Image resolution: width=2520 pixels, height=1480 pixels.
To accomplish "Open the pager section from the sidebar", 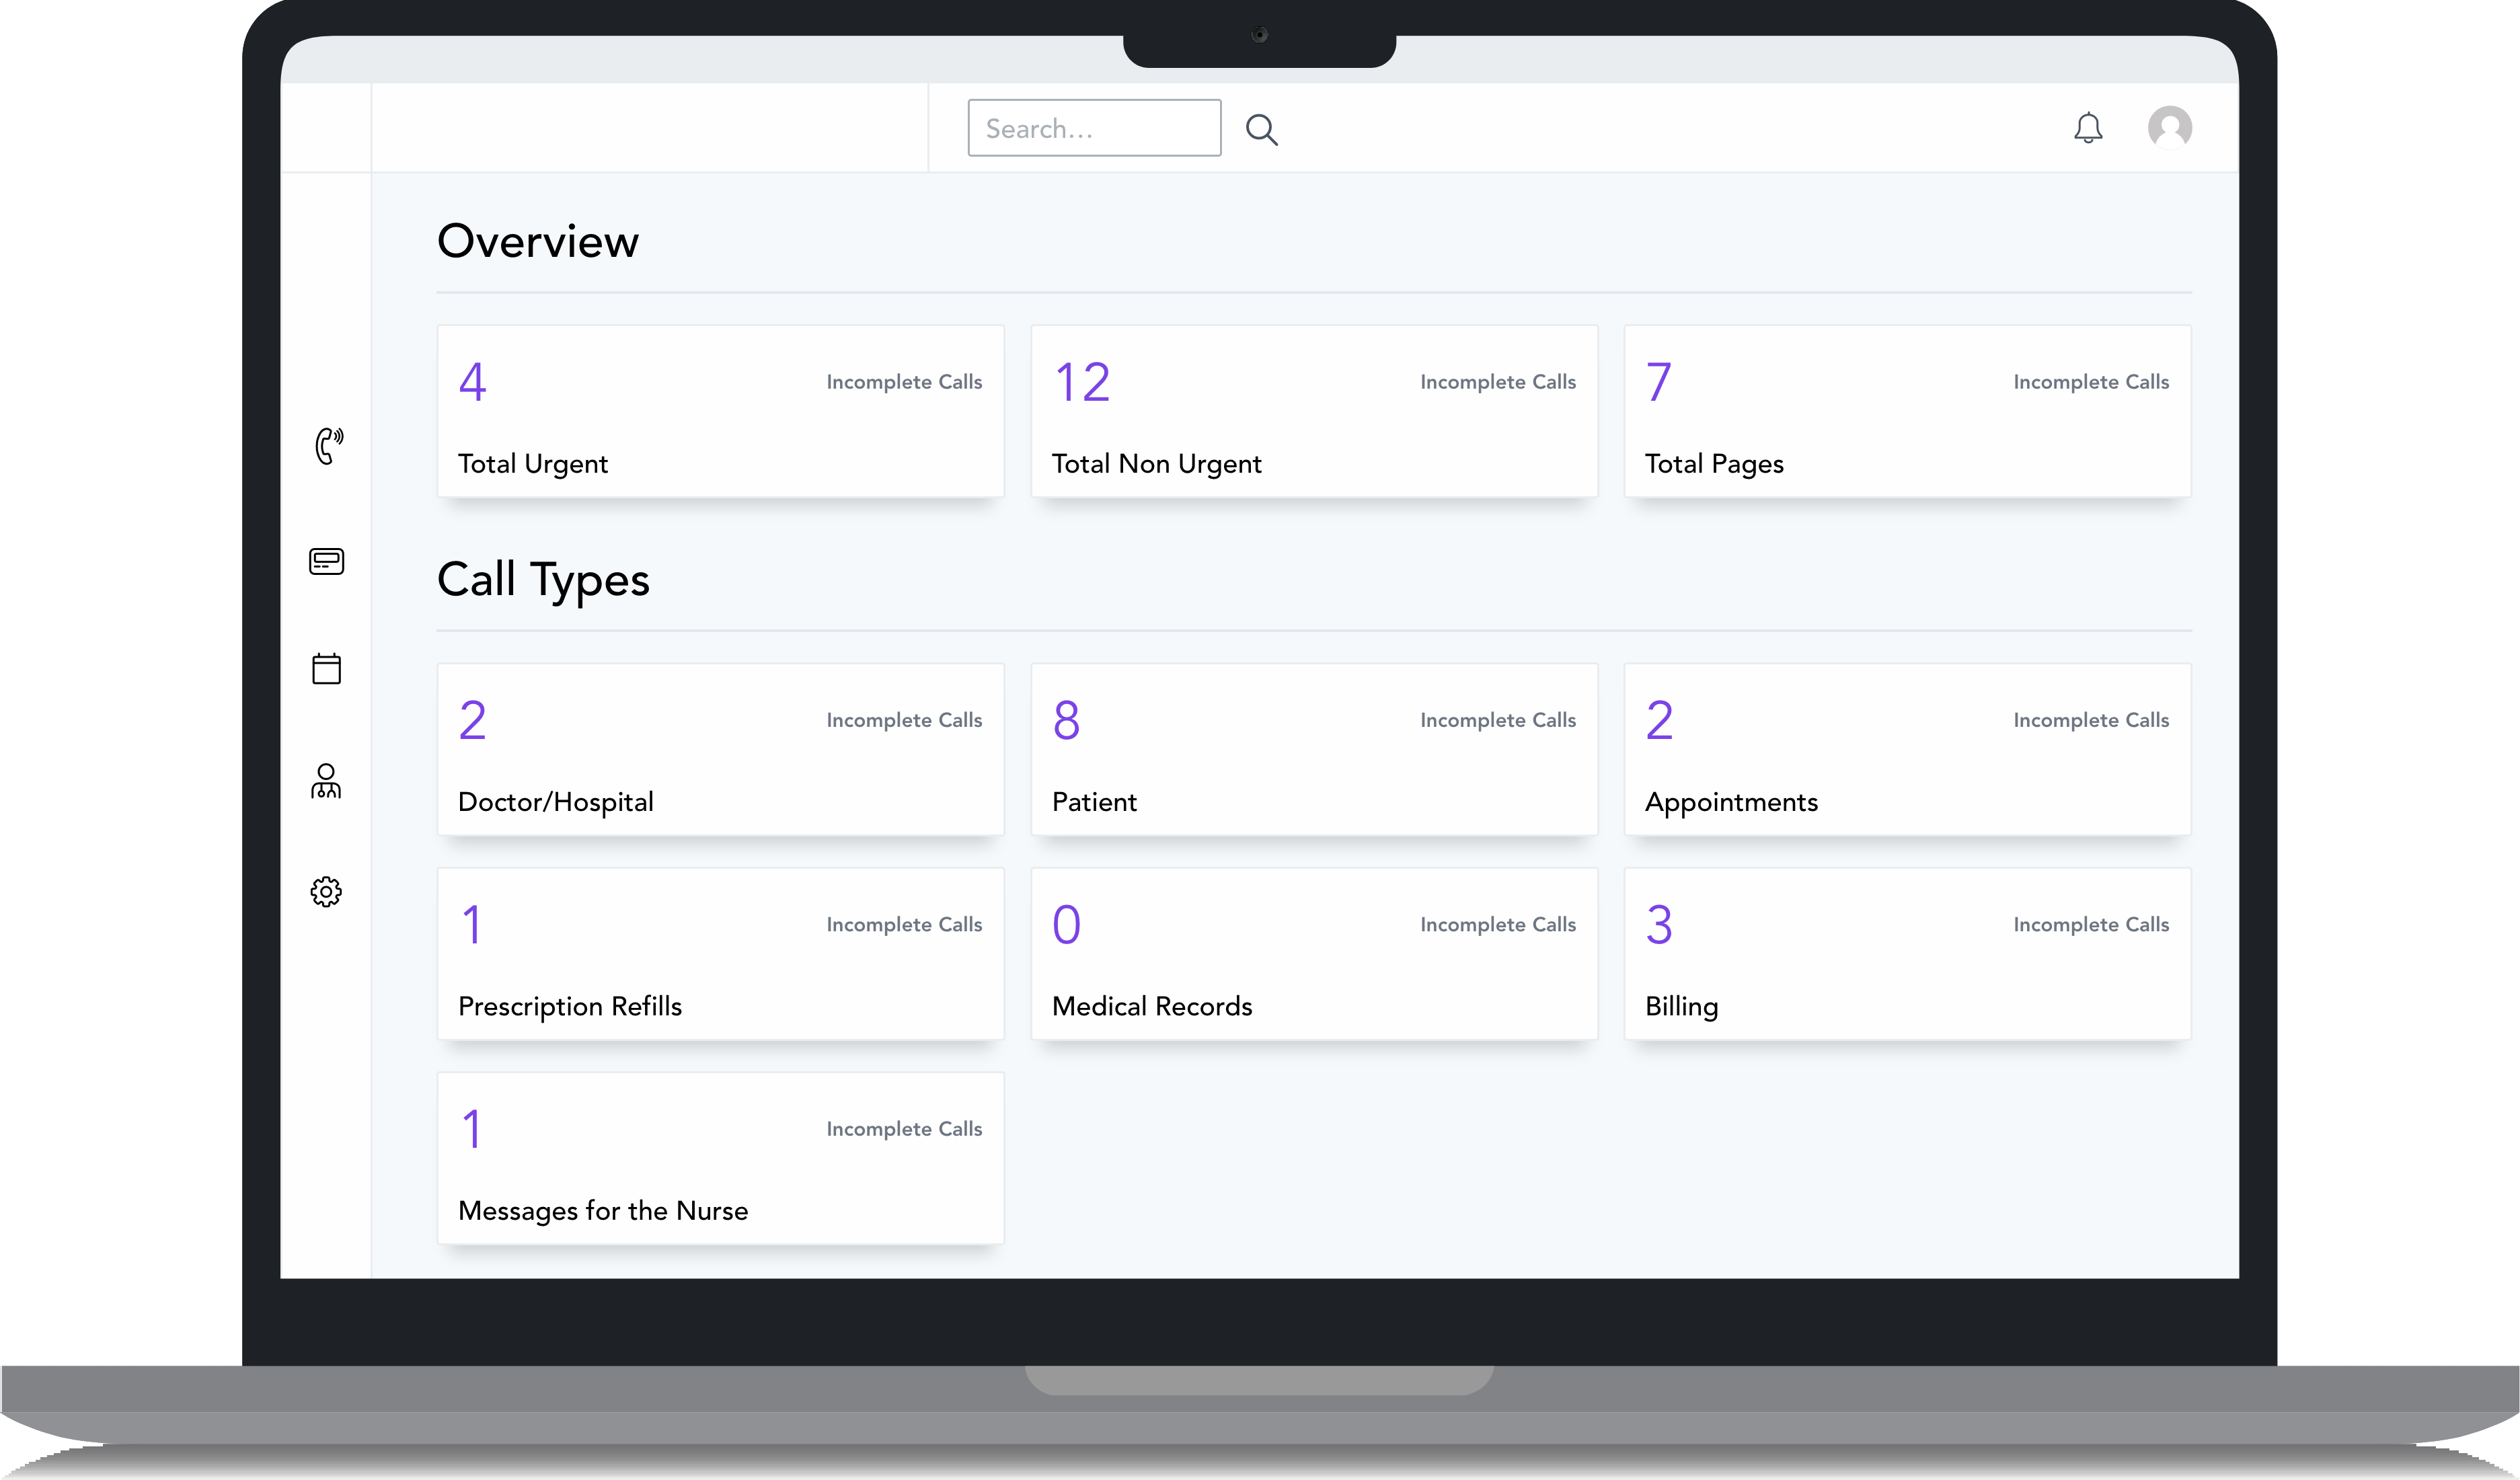I will tap(326, 561).
